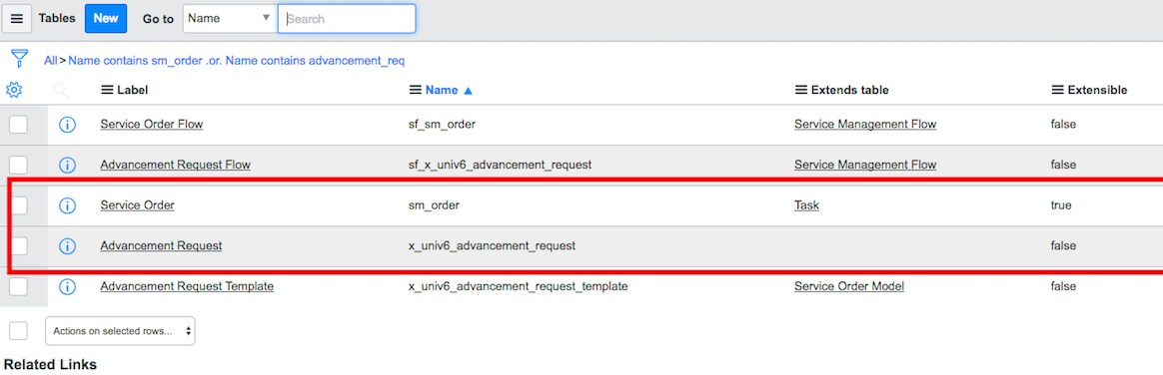Click the sm_order name cell
The height and width of the screenshot is (375, 1163).
434,205
